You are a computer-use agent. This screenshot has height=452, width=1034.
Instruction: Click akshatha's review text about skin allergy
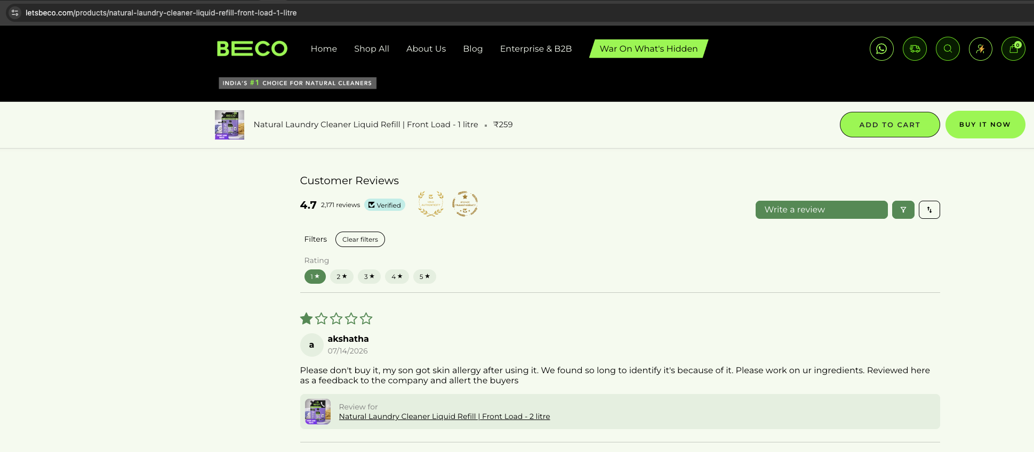(x=615, y=375)
